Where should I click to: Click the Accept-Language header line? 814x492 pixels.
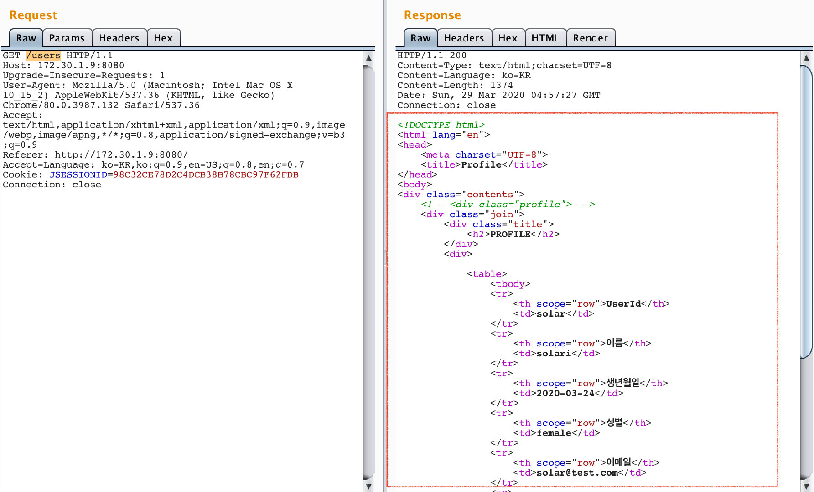153,165
